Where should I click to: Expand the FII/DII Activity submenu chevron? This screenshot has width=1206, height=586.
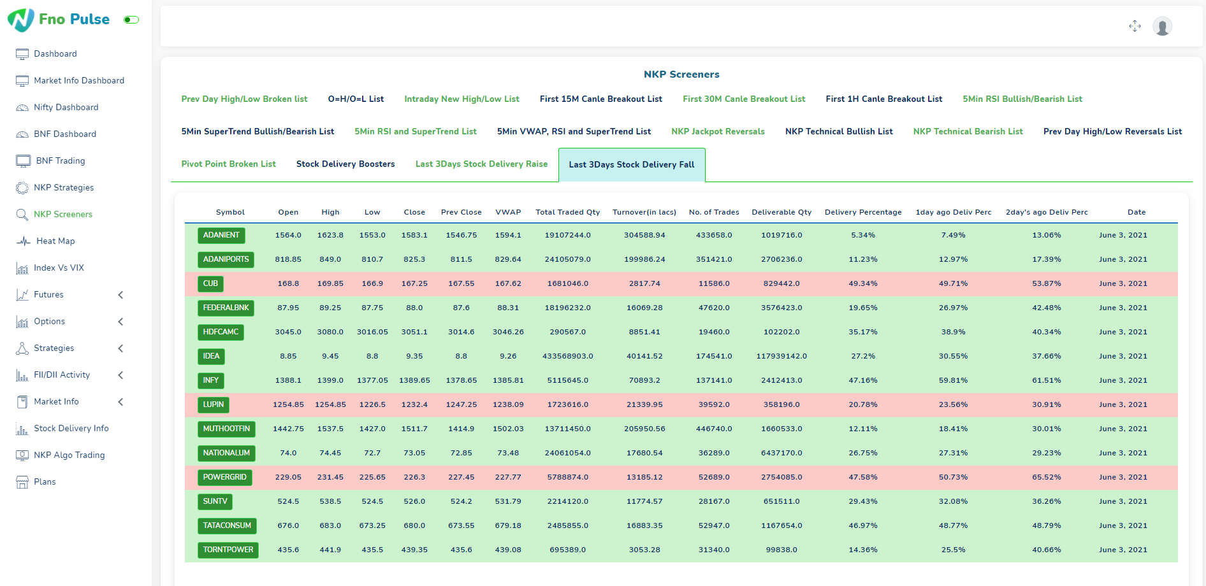(120, 375)
